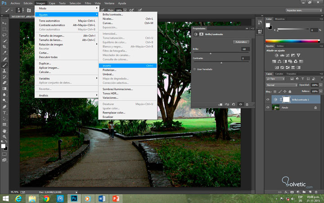Select the Move tool
The width and height of the screenshot is (324, 203).
point(4,23)
